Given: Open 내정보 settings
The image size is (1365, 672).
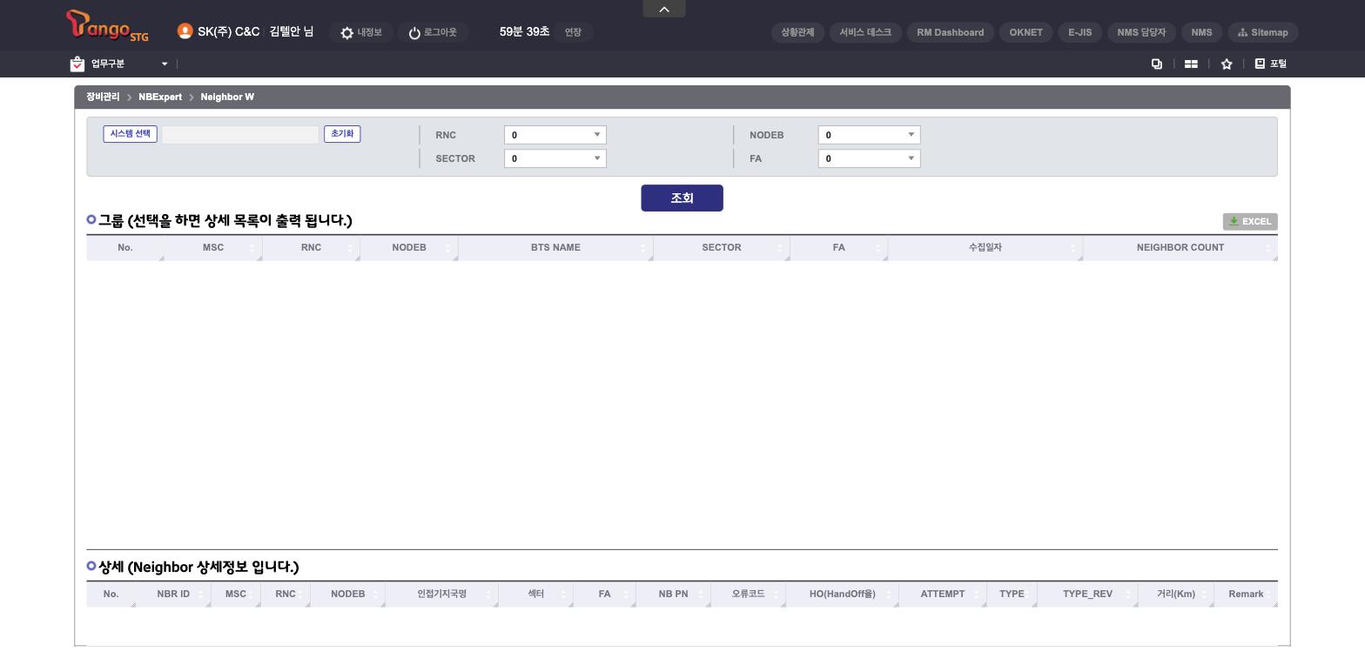Looking at the screenshot, I should click(361, 32).
